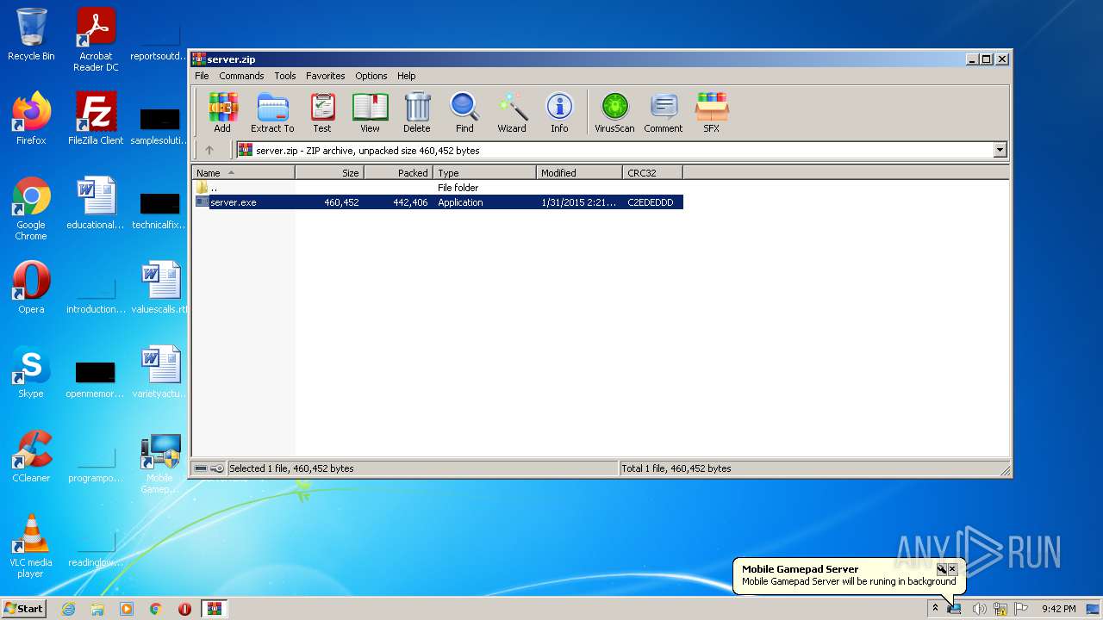1103x620 pixels.
Task: Select the educational document desktop icon
Action: tap(96, 203)
